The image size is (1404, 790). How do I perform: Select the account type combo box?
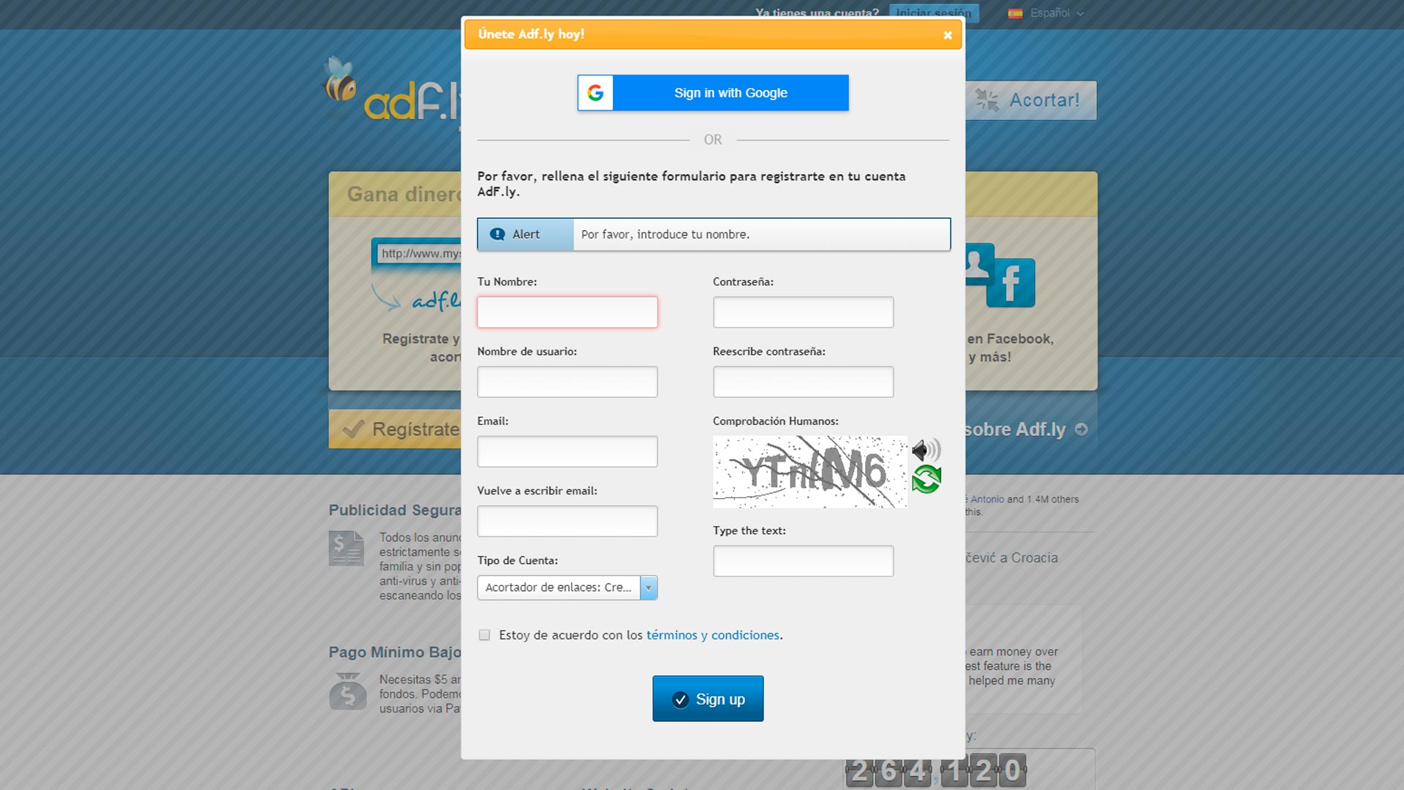pos(567,587)
